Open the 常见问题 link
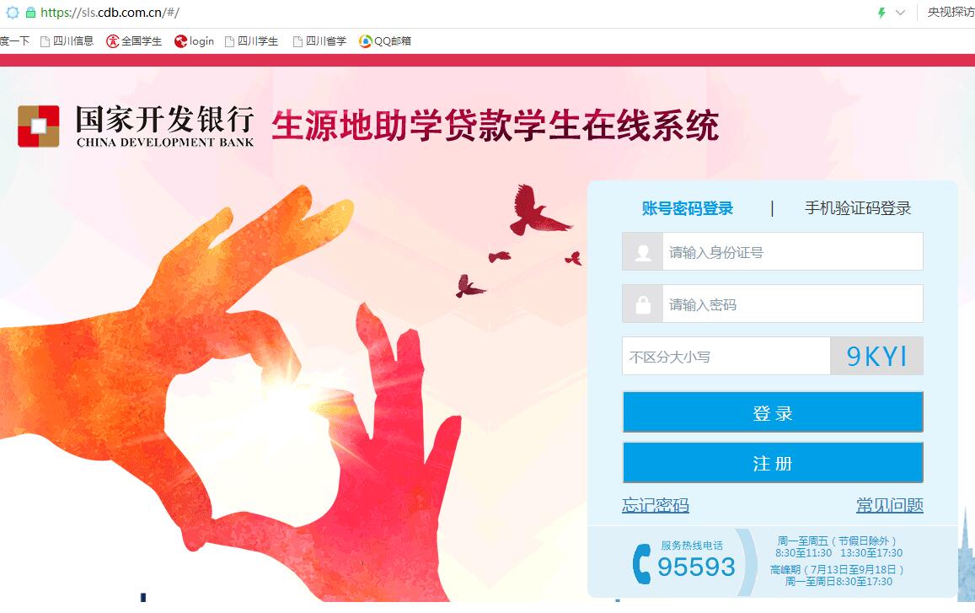Image resolution: width=975 pixels, height=613 pixels. point(890,505)
